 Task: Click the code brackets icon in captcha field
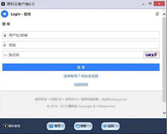coord(5,55)
